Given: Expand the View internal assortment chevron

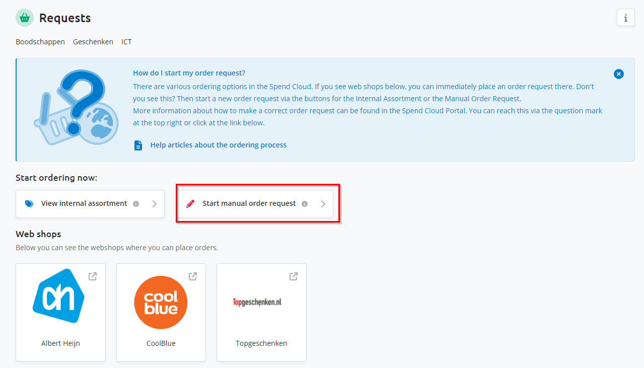Looking at the screenshot, I should tap(155, 204).
